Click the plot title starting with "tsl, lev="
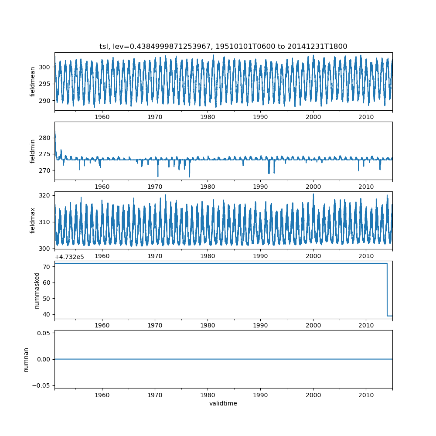The width and height of the screenshot is (436, 436). coord(223,46)
